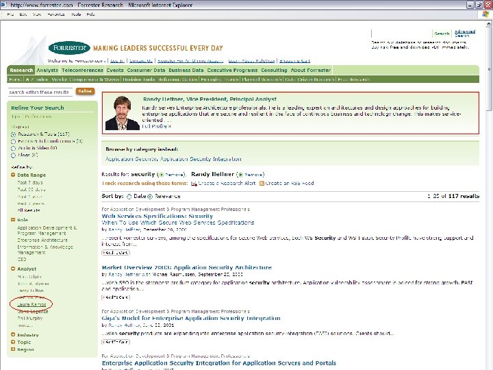Collapse the Date Range section
This screenshot has width=493, height=370.
click(x=13, y=175)
